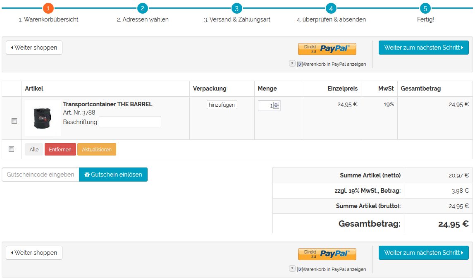Tick the checkbox beside Transportcontainer THE BARREL

click(x=14, y=121)
